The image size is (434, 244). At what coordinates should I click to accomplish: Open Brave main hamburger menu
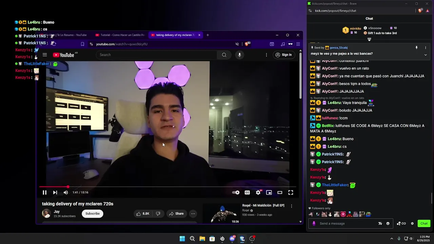click(298, 44)
